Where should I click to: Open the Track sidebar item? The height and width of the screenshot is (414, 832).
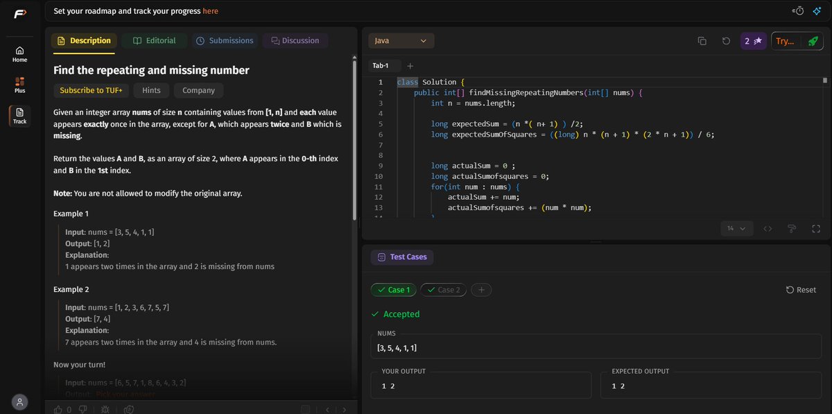coord(19,116)
